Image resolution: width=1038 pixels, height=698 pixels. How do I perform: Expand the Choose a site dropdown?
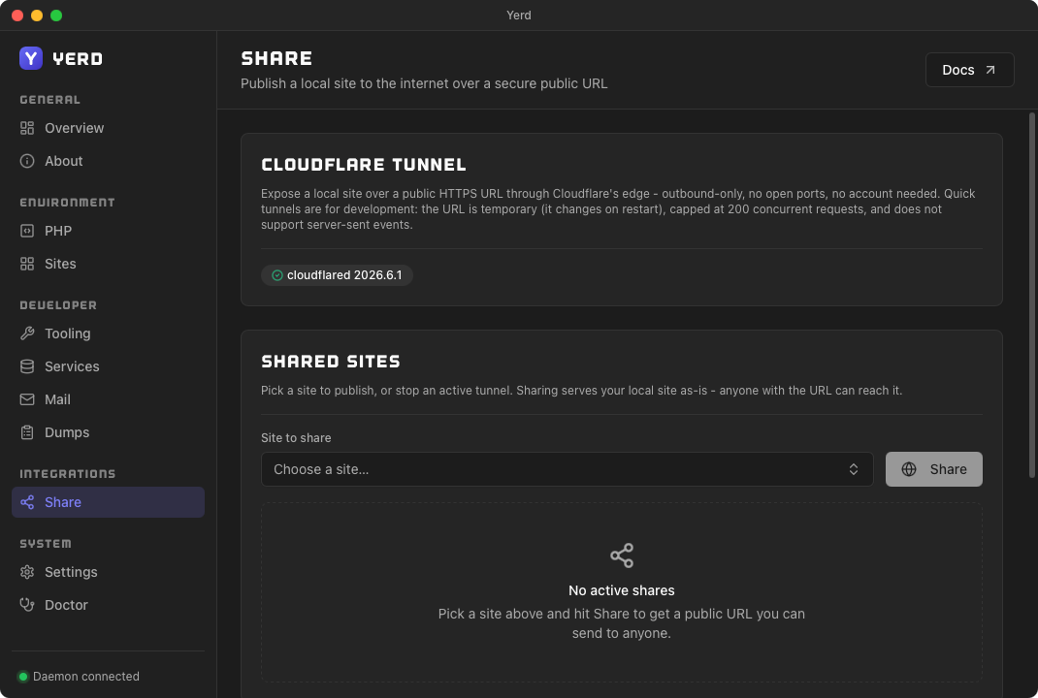tap(568, 469)
